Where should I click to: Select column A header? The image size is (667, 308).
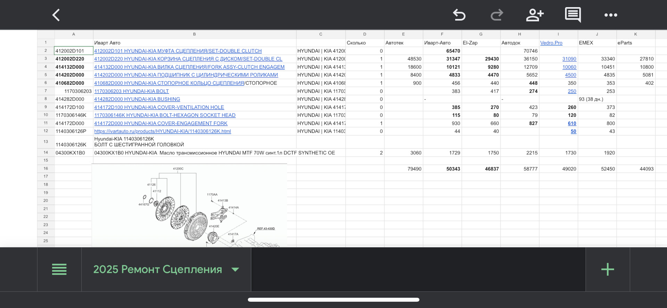74,34
